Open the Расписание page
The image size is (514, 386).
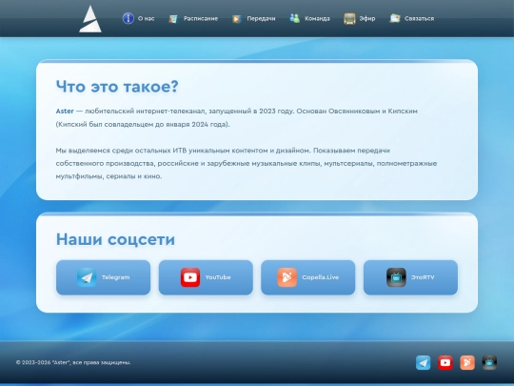pos(201,19)
